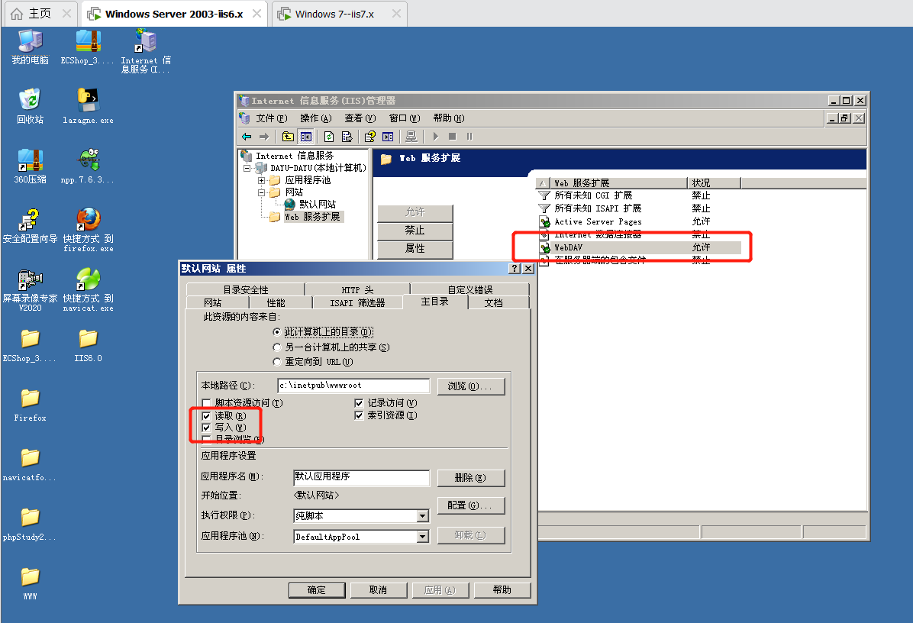Click the 确定 button in properties dialog
The height and width of the screenshot is (623, 913).
coord(317,590)
